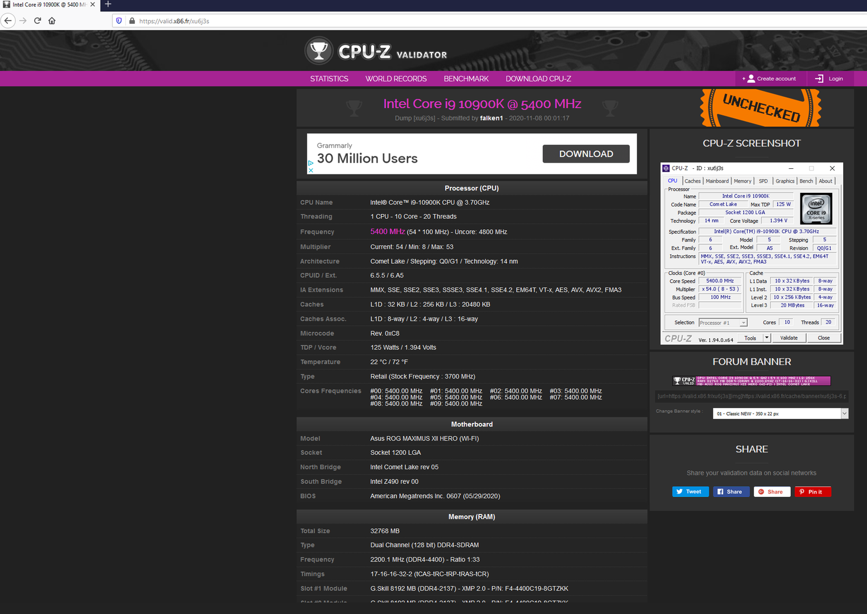Viewport: 867px width, 614px height.
Task: Expand Tools dropdown arrow in CPU-Z
Action: 766,338
